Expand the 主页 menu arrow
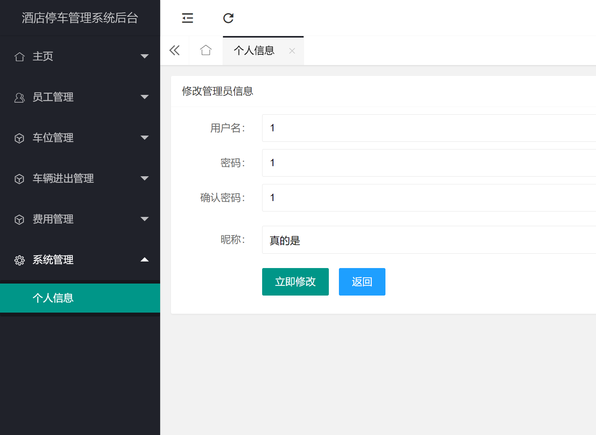This screenshot has width=596, height=435. (x=145, y=57)
